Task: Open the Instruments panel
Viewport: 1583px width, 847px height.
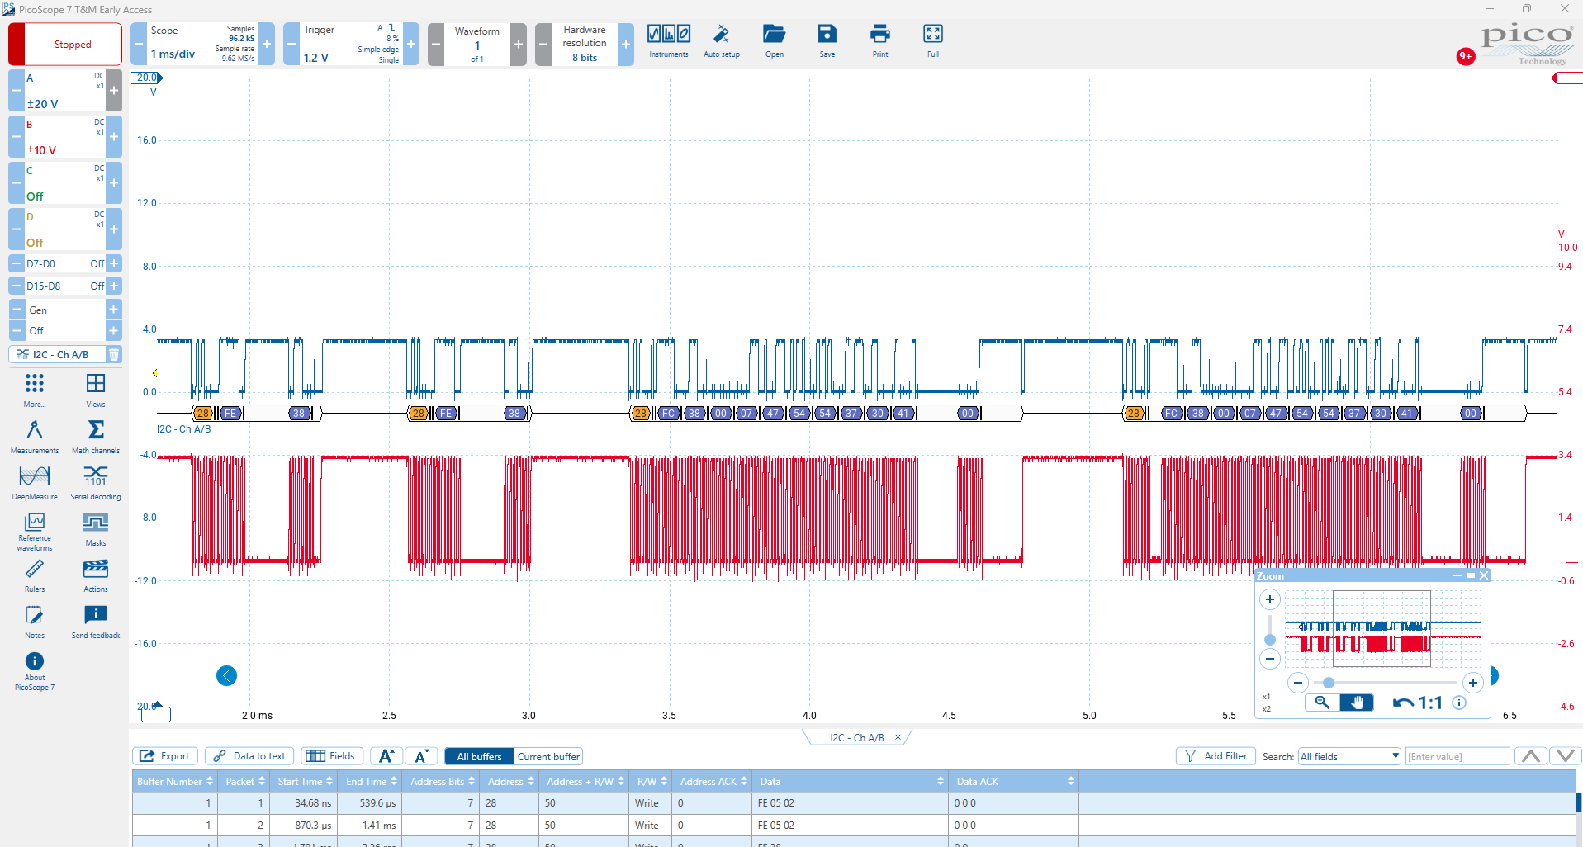Action: pos(668,41)
